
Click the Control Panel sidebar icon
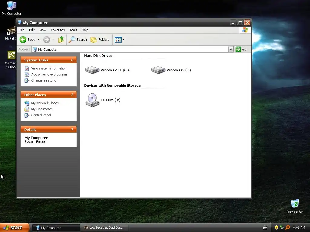27,115
